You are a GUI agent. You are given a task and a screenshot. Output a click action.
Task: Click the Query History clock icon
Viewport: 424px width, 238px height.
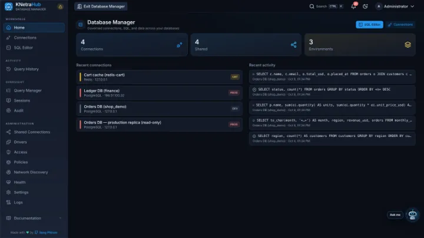tap(8, 69)
